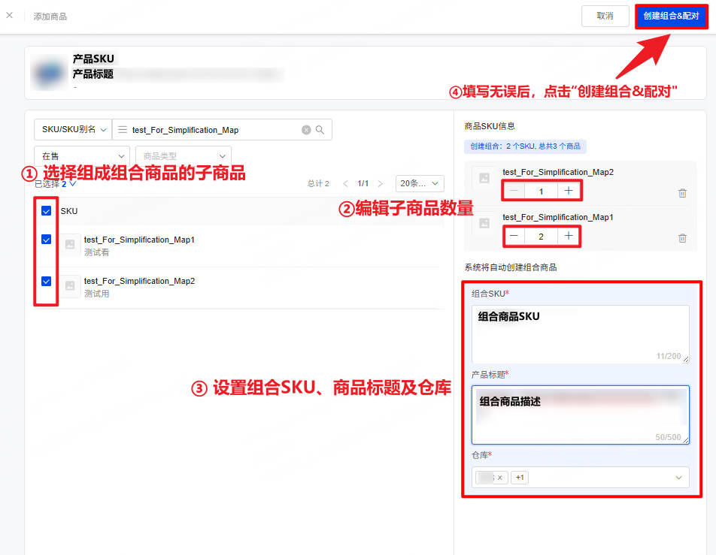Delete test_For_Simplification_Map2 from the combo
The width and height of the screenshot is (716, 555).
[x=682, y=193]
